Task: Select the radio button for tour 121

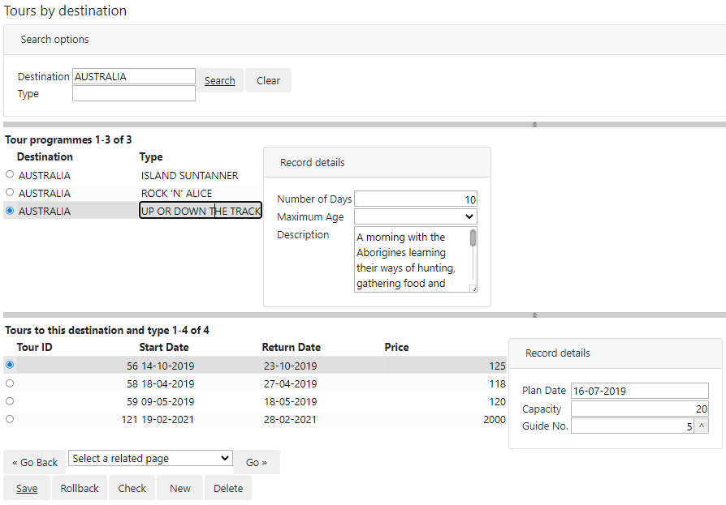Action: (10, 419)
